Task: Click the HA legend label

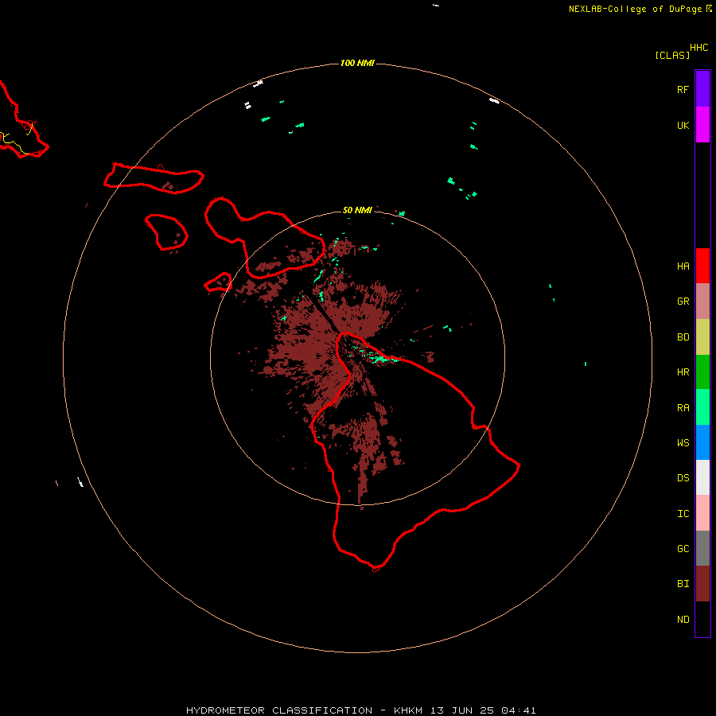Action: 683,267
